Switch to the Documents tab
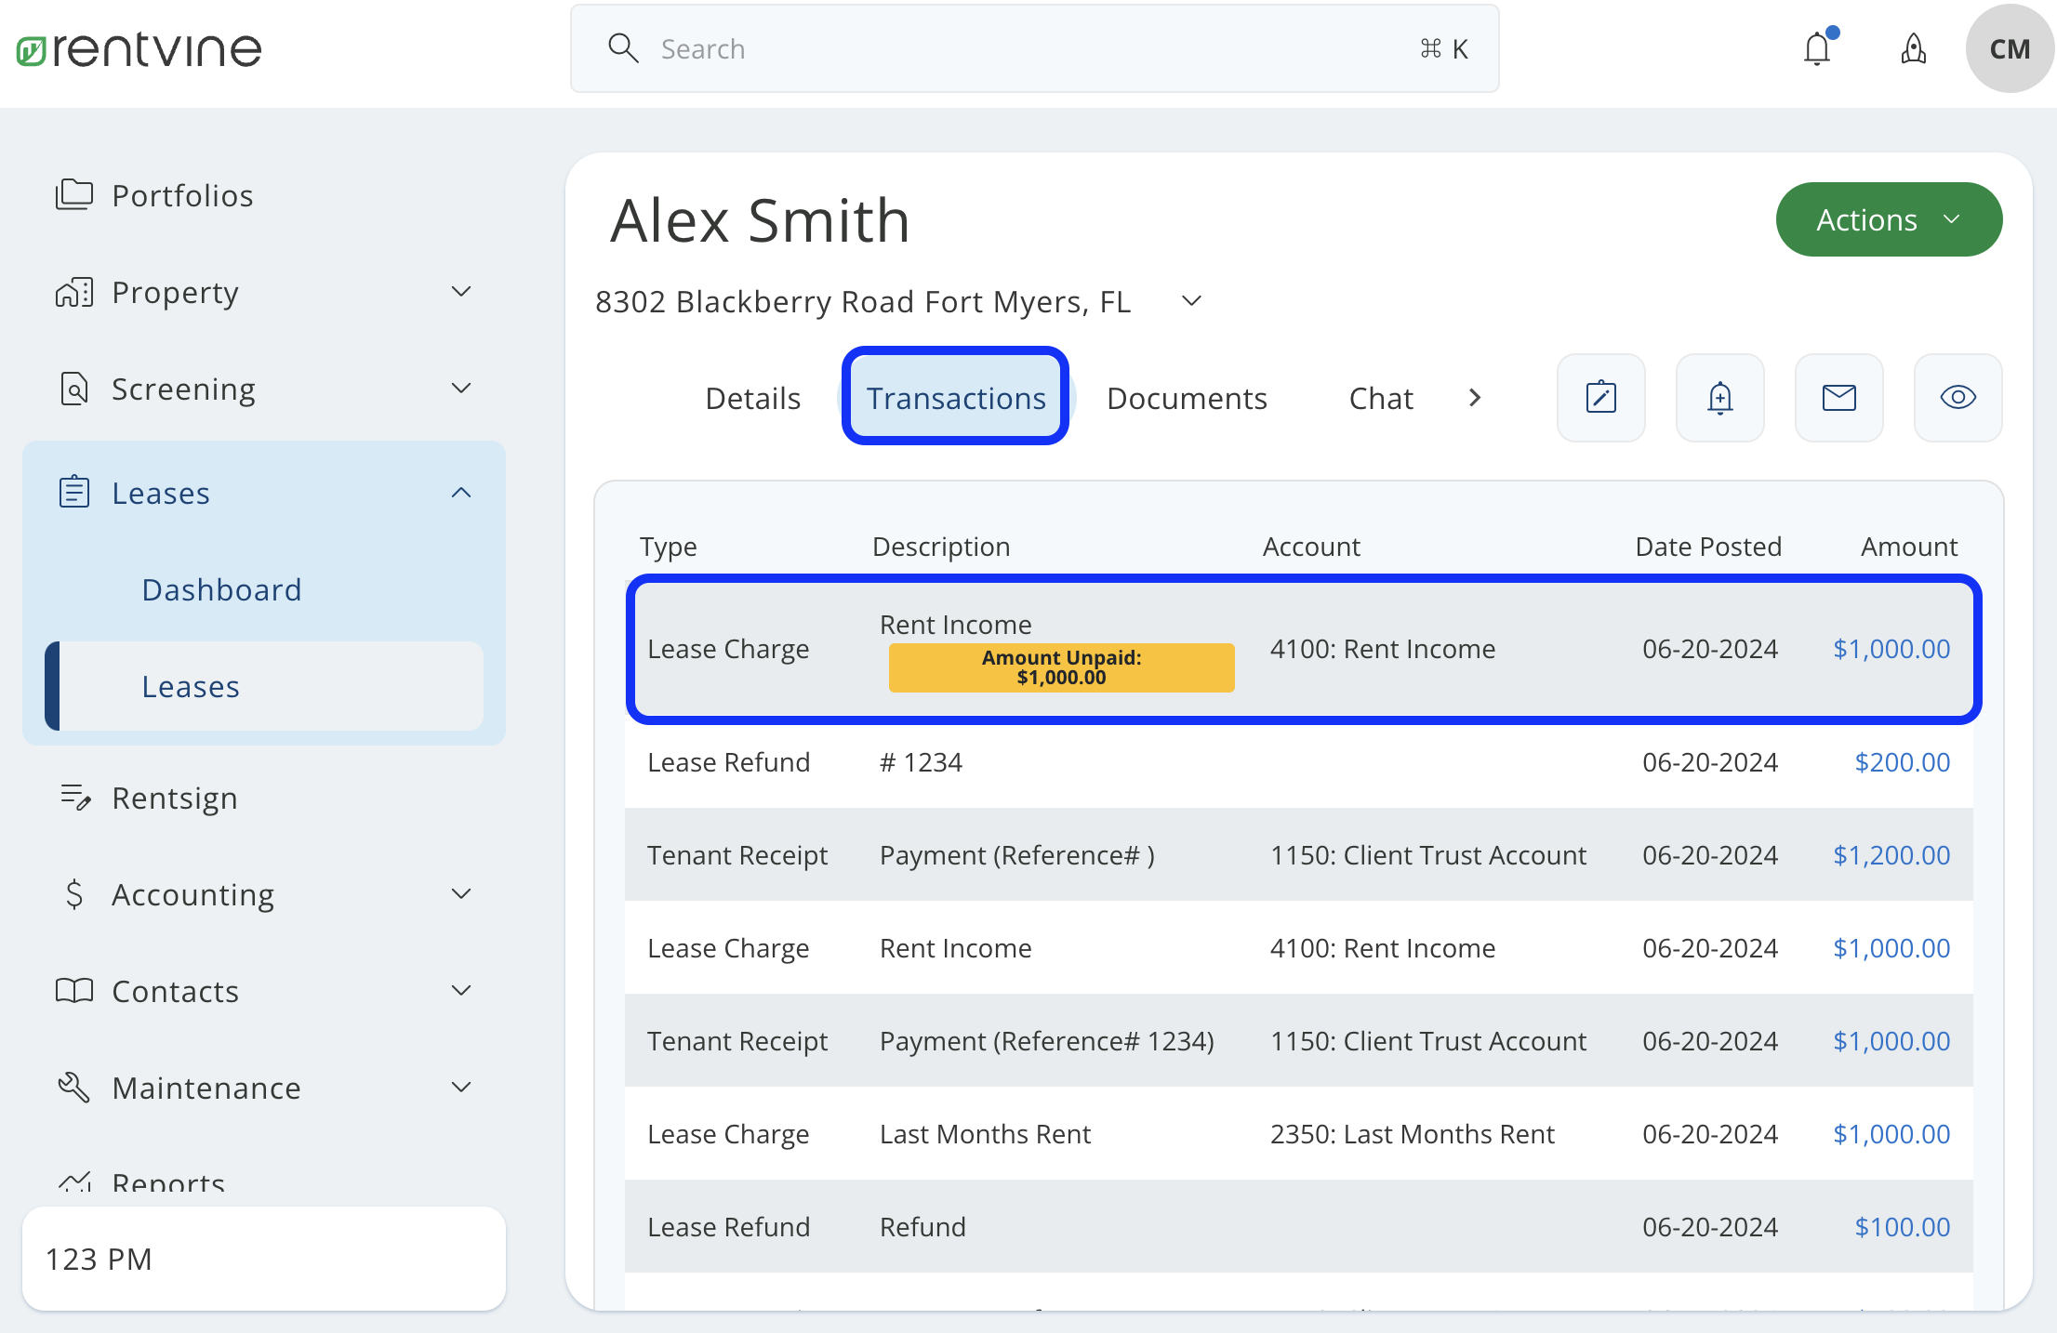 1187,398
